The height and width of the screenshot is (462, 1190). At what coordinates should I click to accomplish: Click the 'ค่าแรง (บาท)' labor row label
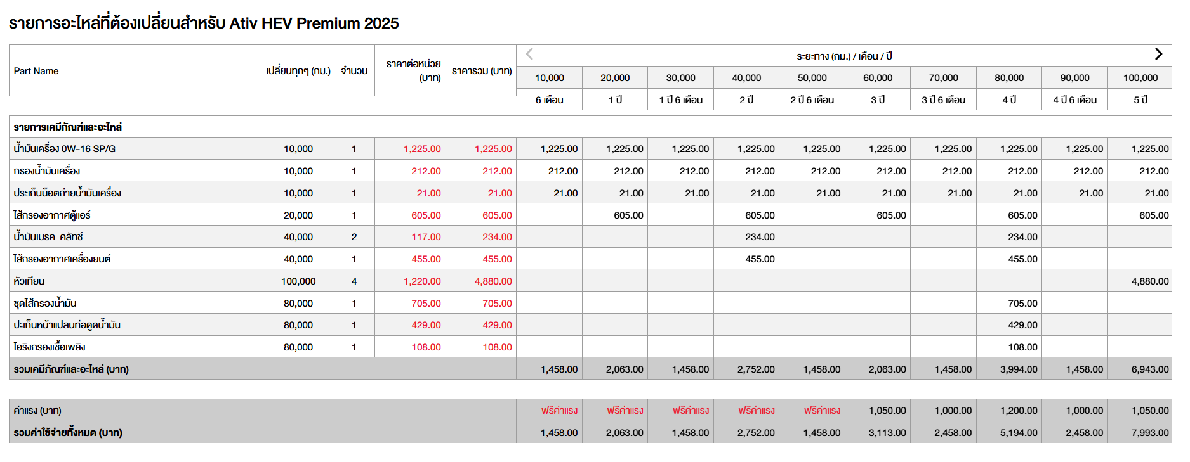[x=37, y=411]
